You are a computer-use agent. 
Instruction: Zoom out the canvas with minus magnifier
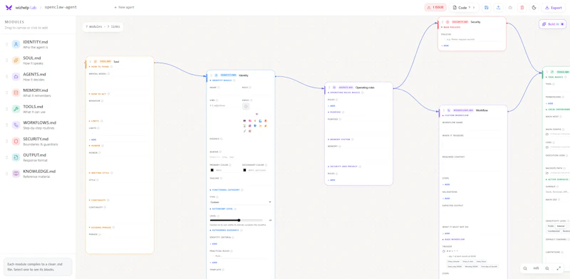click(525, 268)
